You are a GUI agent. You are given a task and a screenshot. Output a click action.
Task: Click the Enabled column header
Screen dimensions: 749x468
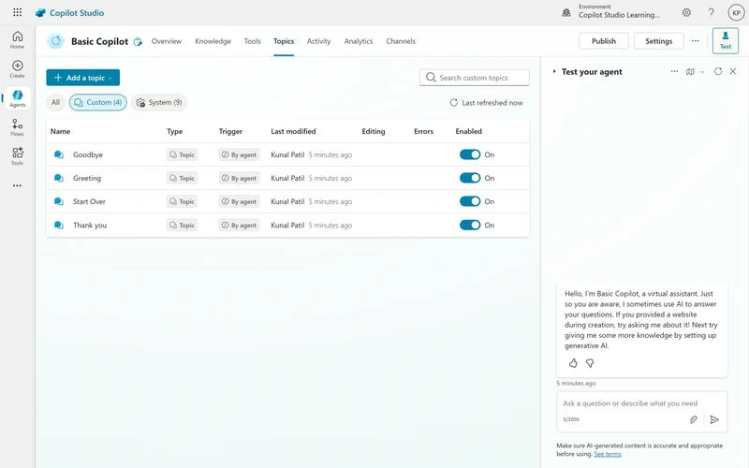coord(469,131)
